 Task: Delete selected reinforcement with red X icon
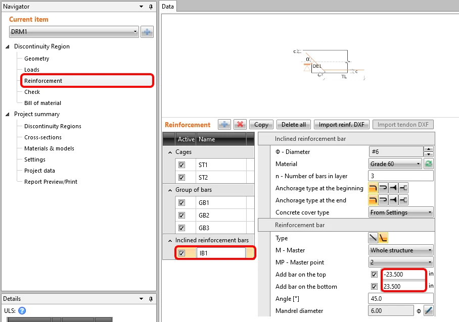click(x=240, y=125)
